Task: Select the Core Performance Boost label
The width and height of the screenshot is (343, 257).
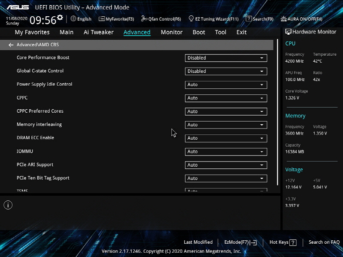Action: click(x=43, y=57)
